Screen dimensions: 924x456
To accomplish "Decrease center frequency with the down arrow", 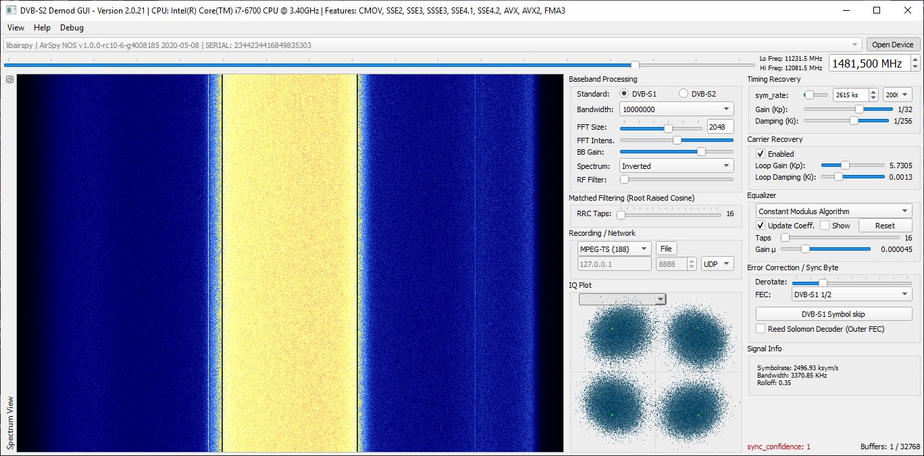I will (x=915, y=68).
